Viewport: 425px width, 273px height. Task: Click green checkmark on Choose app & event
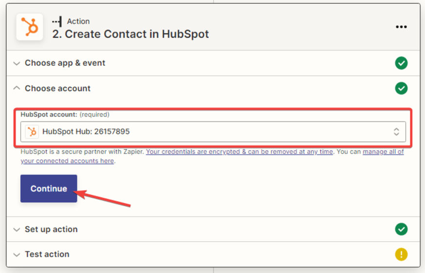click(x=401, y=63)
